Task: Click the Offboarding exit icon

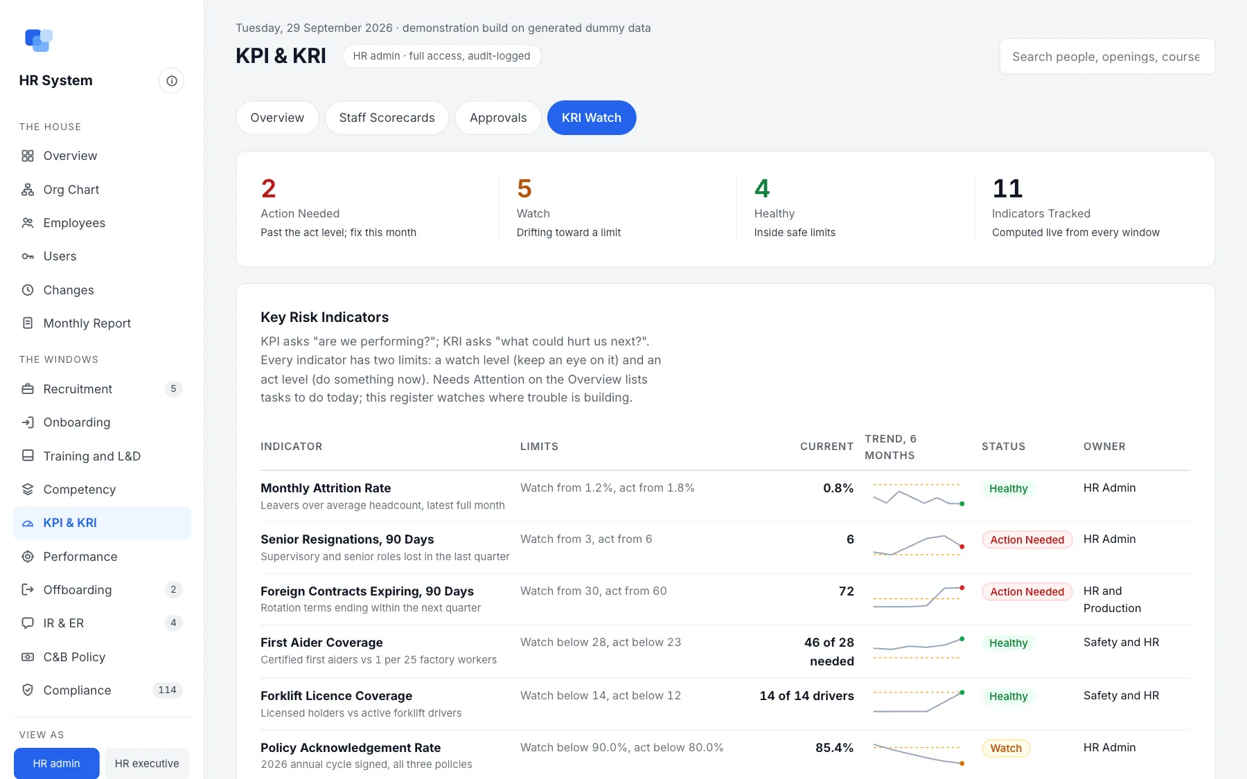Action: pyautogui.click(x=28, y=590)
